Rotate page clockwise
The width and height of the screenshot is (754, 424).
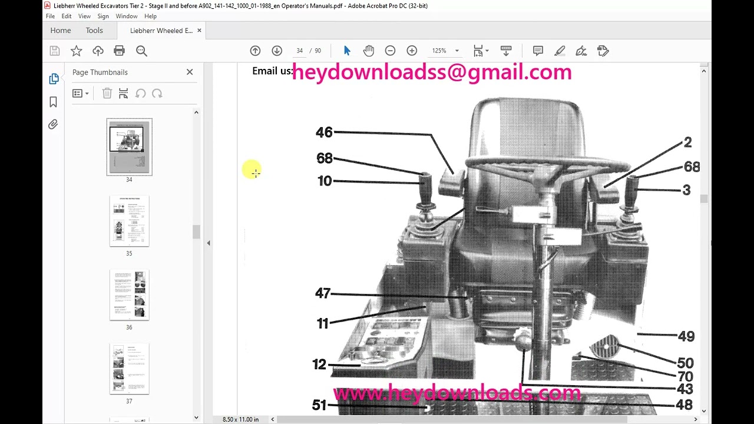[157, 93]
